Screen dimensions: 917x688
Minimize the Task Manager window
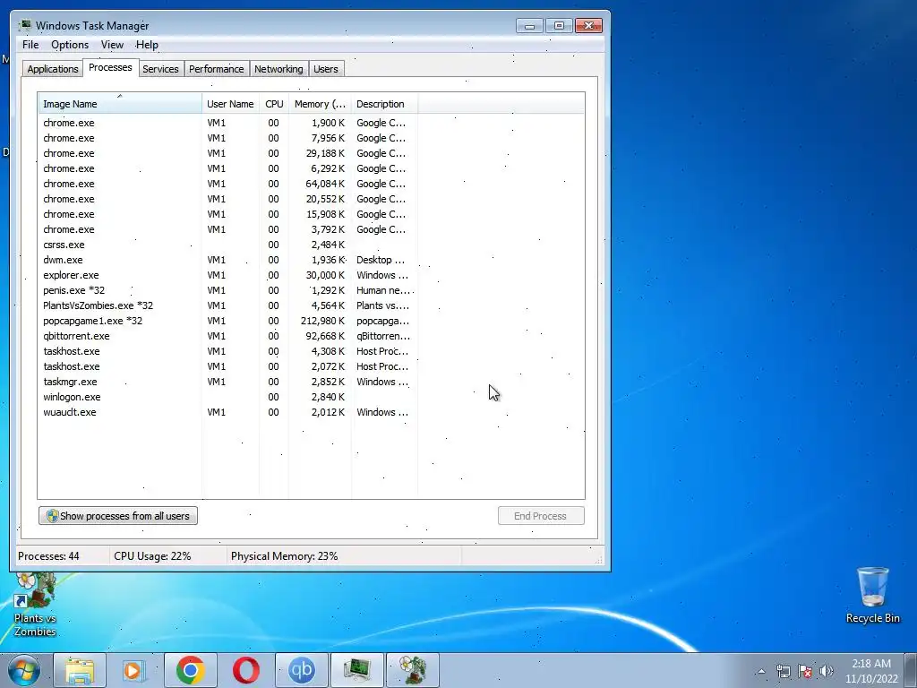coord(529,26)
